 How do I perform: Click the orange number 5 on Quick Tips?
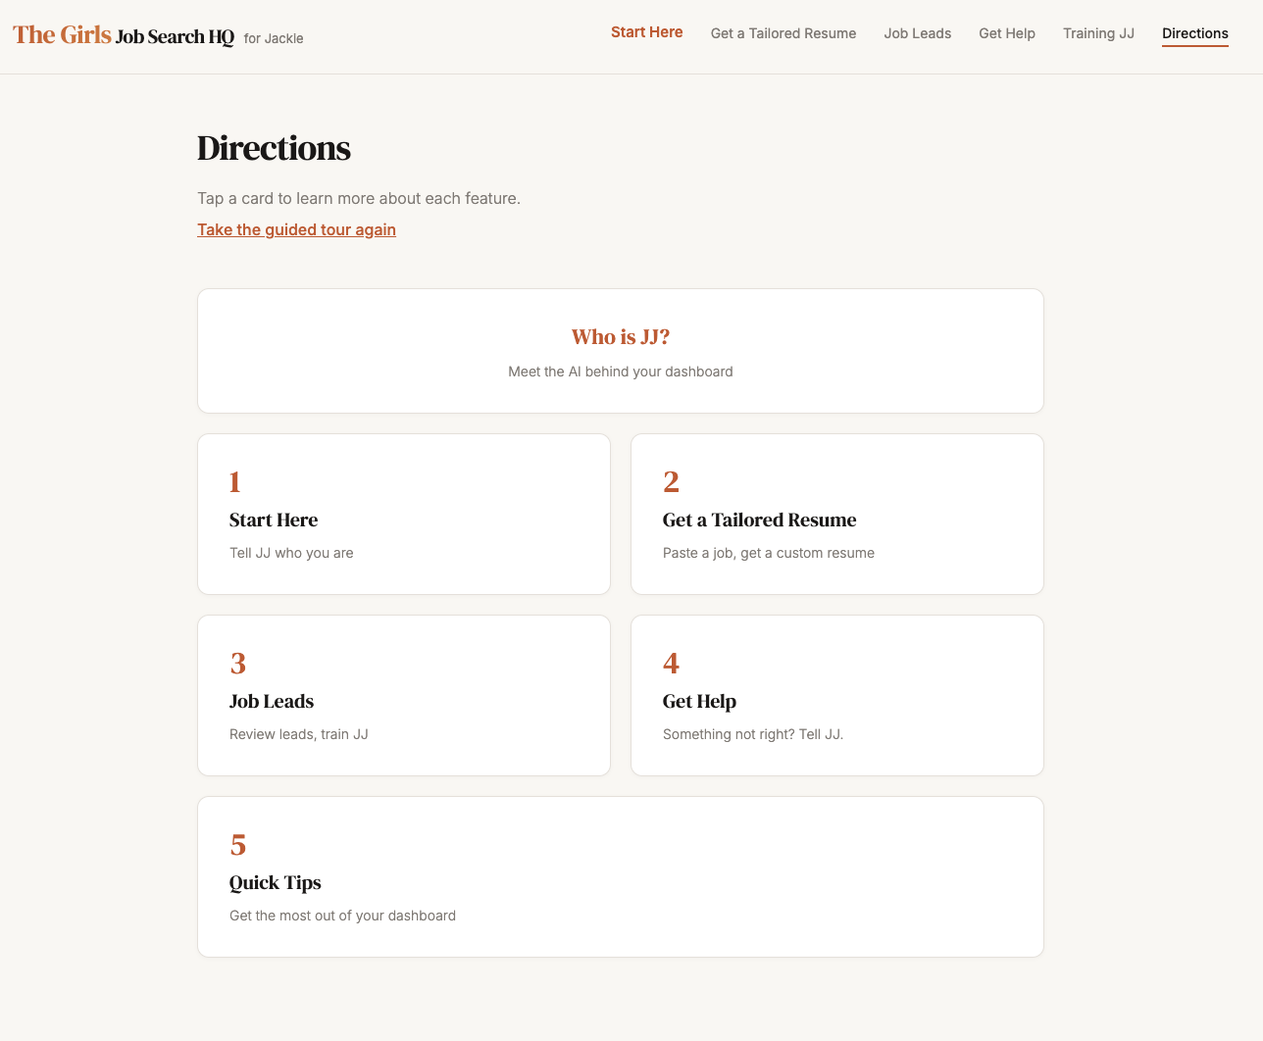[x=237, y=844]
